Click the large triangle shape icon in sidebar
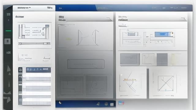 pos(9,69)
